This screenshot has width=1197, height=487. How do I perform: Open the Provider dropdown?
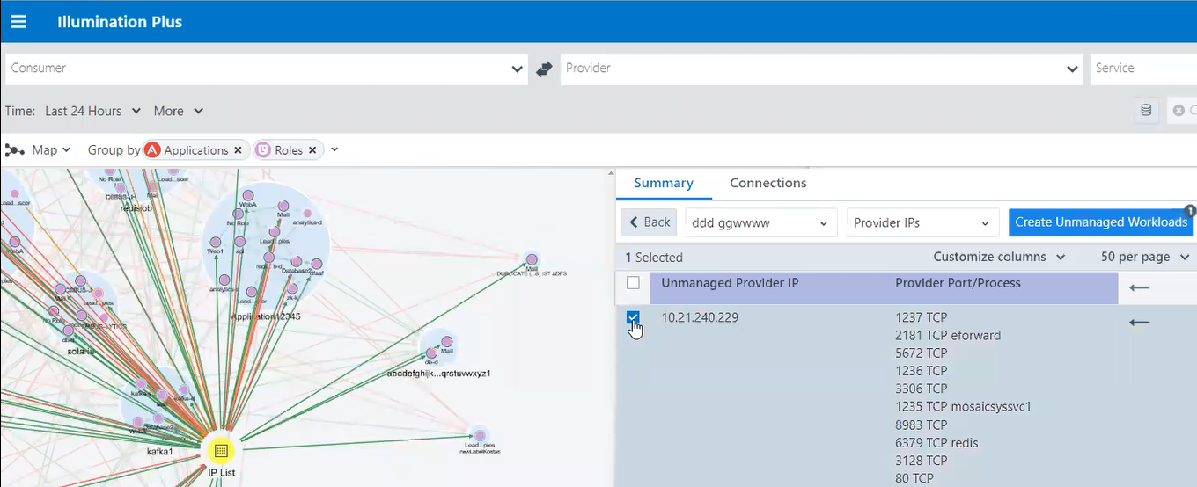[821, 68]
